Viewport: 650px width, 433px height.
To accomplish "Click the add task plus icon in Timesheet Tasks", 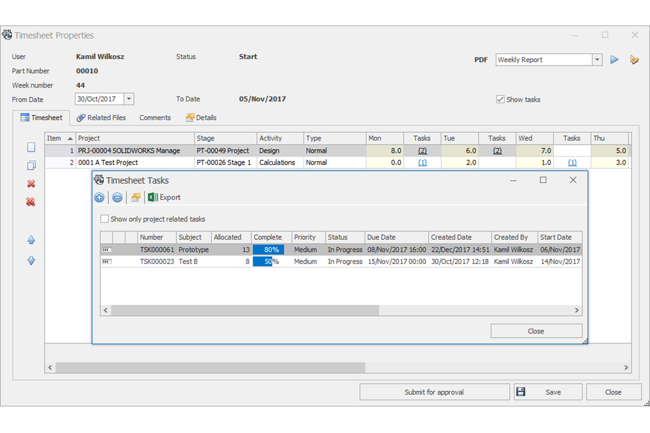I will pyautogui.click(x=99, y=198).
